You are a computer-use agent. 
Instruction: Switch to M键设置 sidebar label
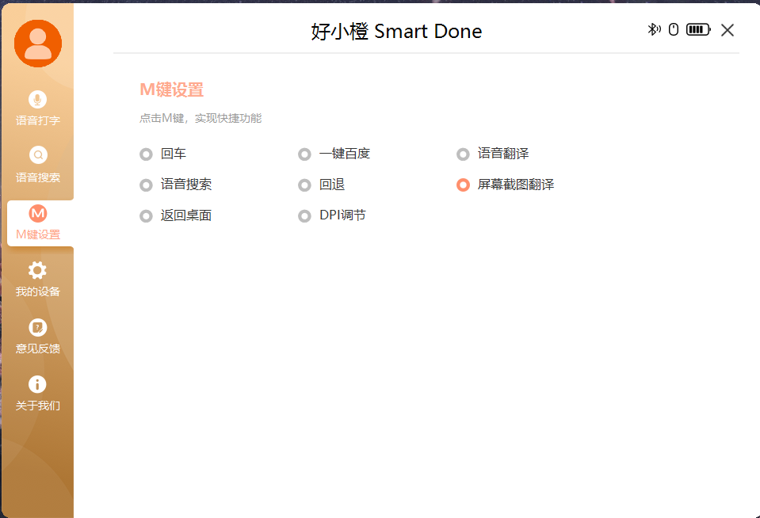pyautogui.click(x=38, y=234)
